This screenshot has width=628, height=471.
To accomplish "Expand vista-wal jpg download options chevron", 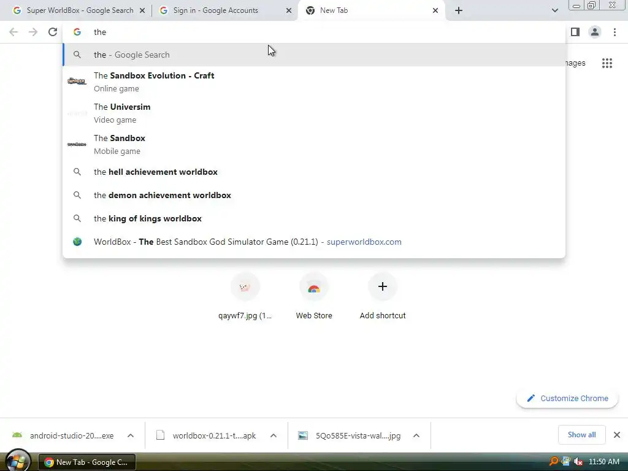I will 416,435.
